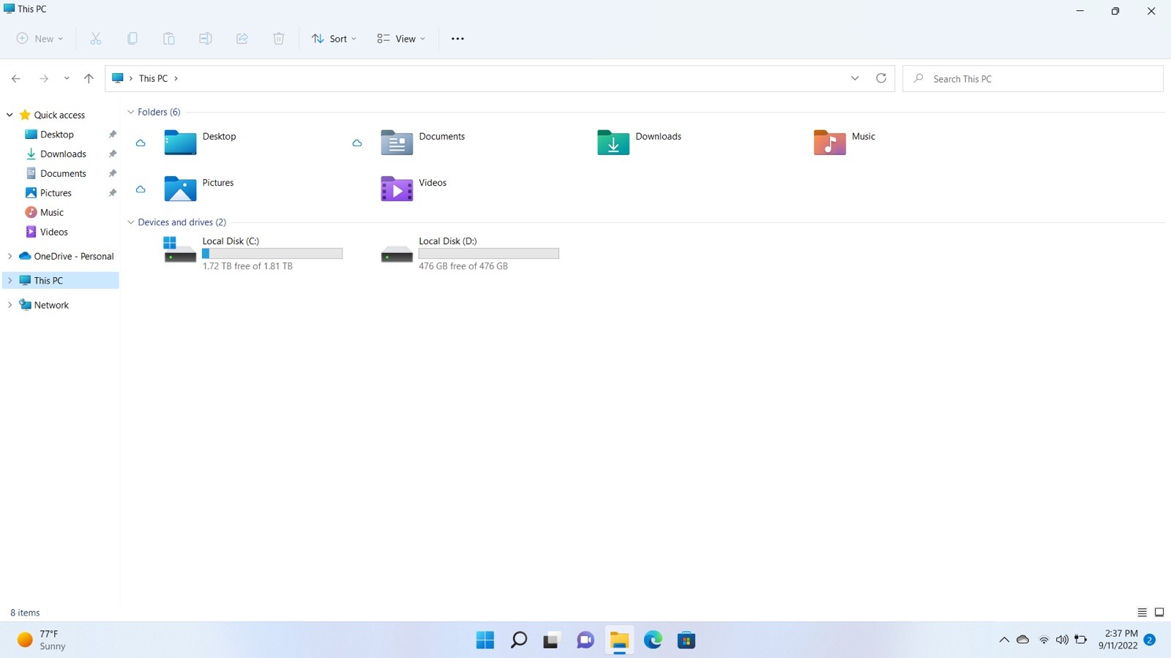The height and width of the screenshot is (658, 1171).
Task: Go up one level with up arrow
Action: click(89, 78)
